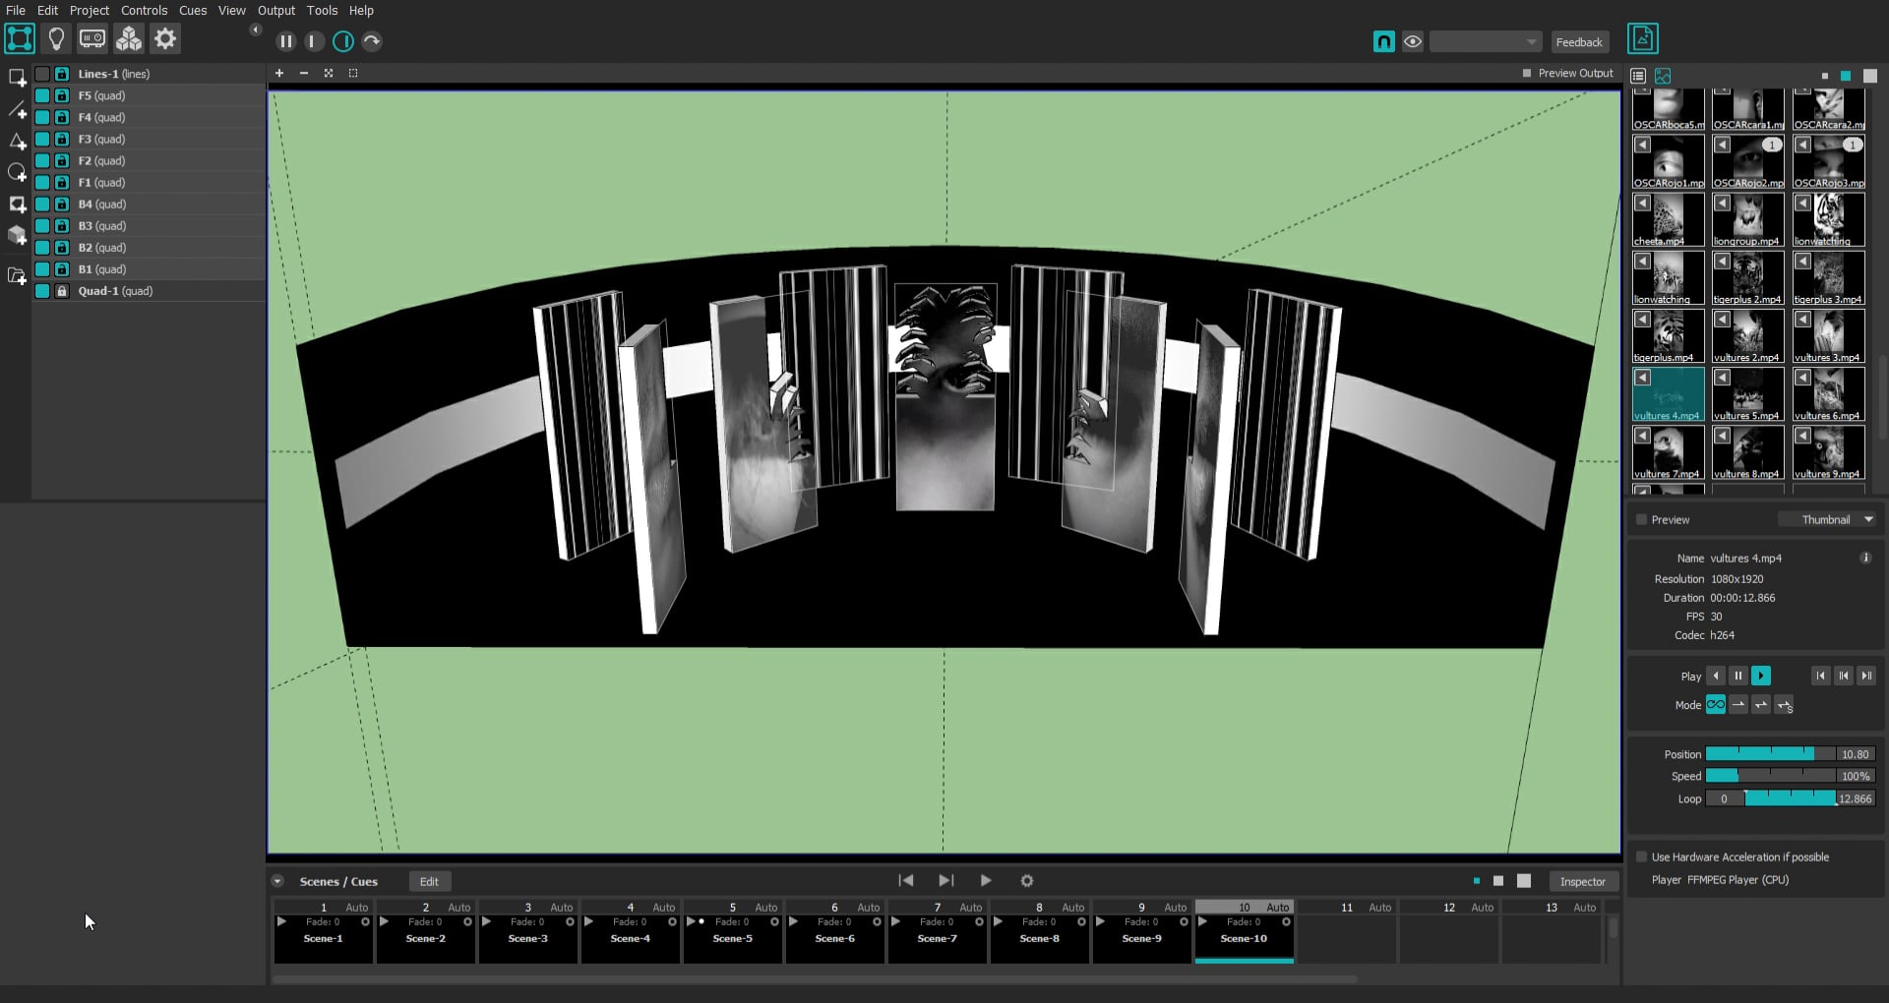Toggle the Preview checkbox in media inspector
1889x1003 pixels.
[x=1640, y=519]
